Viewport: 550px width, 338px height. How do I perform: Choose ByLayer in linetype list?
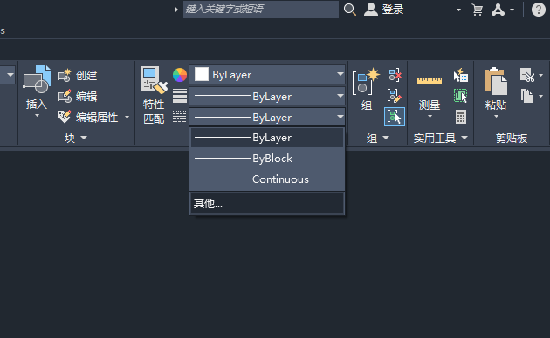coord(267,138)
